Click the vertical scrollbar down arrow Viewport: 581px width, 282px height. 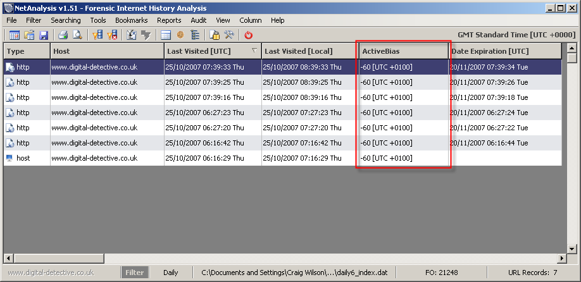point(572,248)
